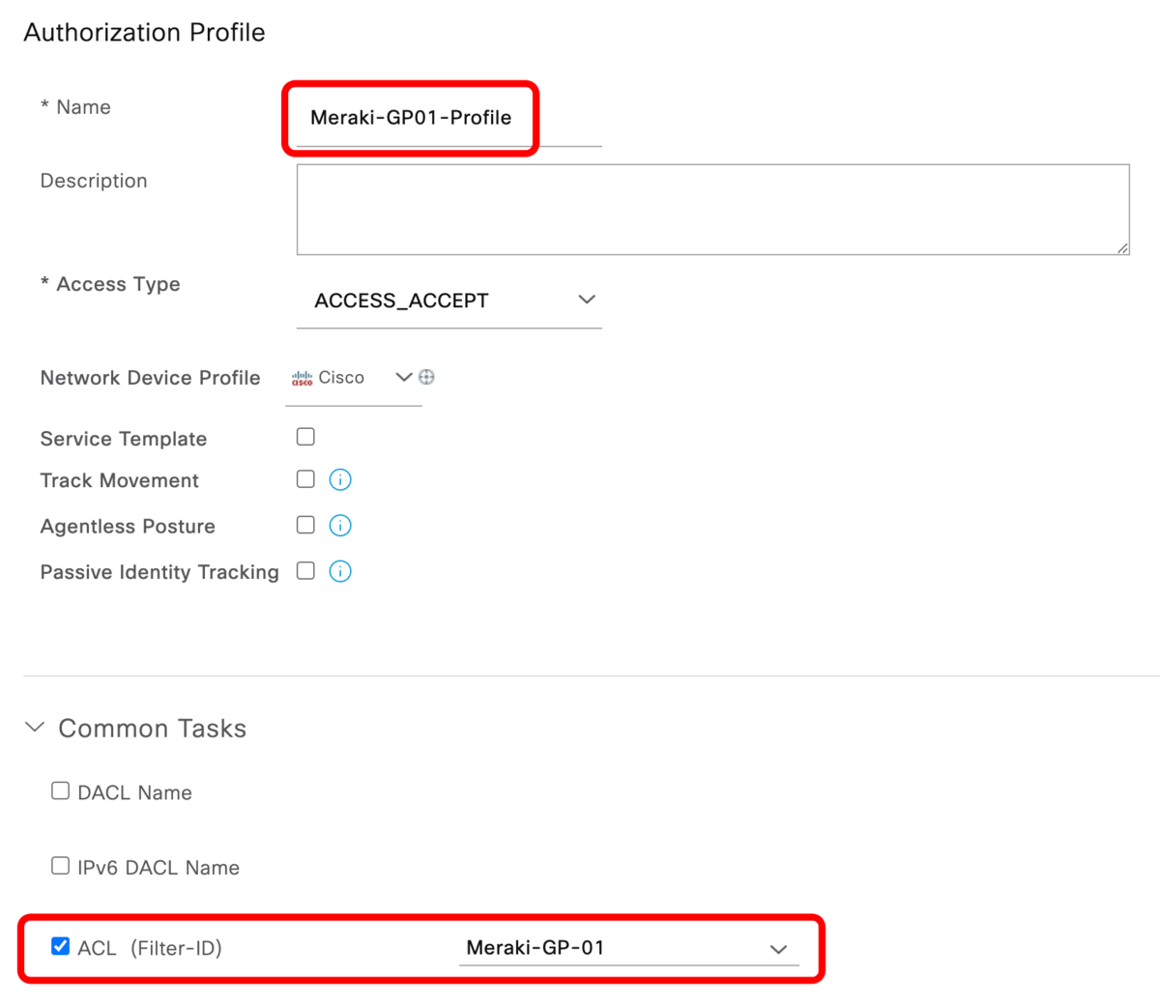This screenshot has height=1005, width=1160.
Task: Collapse the Common Tasks section
Action: point(35,727)
